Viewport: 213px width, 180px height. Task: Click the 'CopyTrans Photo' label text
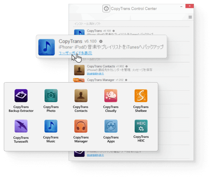coord(51,109)
